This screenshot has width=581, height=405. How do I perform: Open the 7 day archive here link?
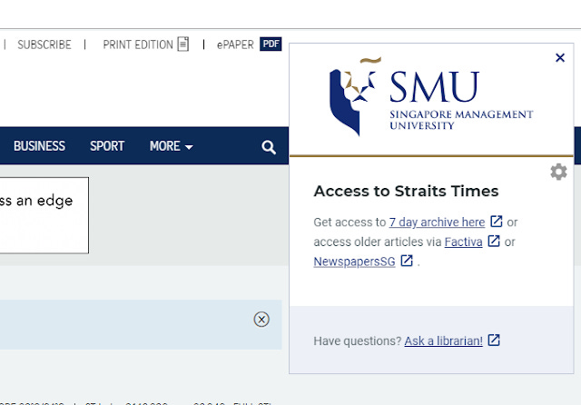437,222
